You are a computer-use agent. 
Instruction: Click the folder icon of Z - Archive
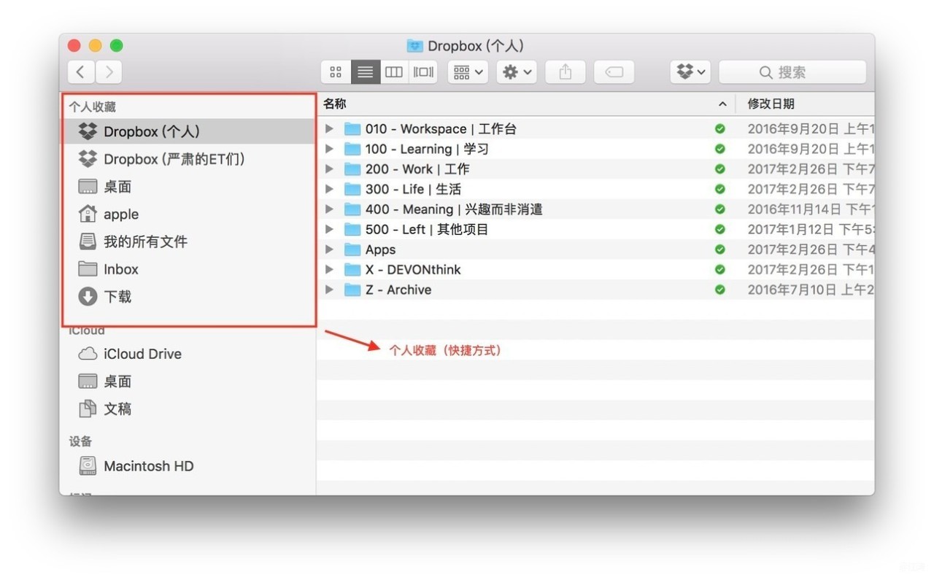click(352, 290)
